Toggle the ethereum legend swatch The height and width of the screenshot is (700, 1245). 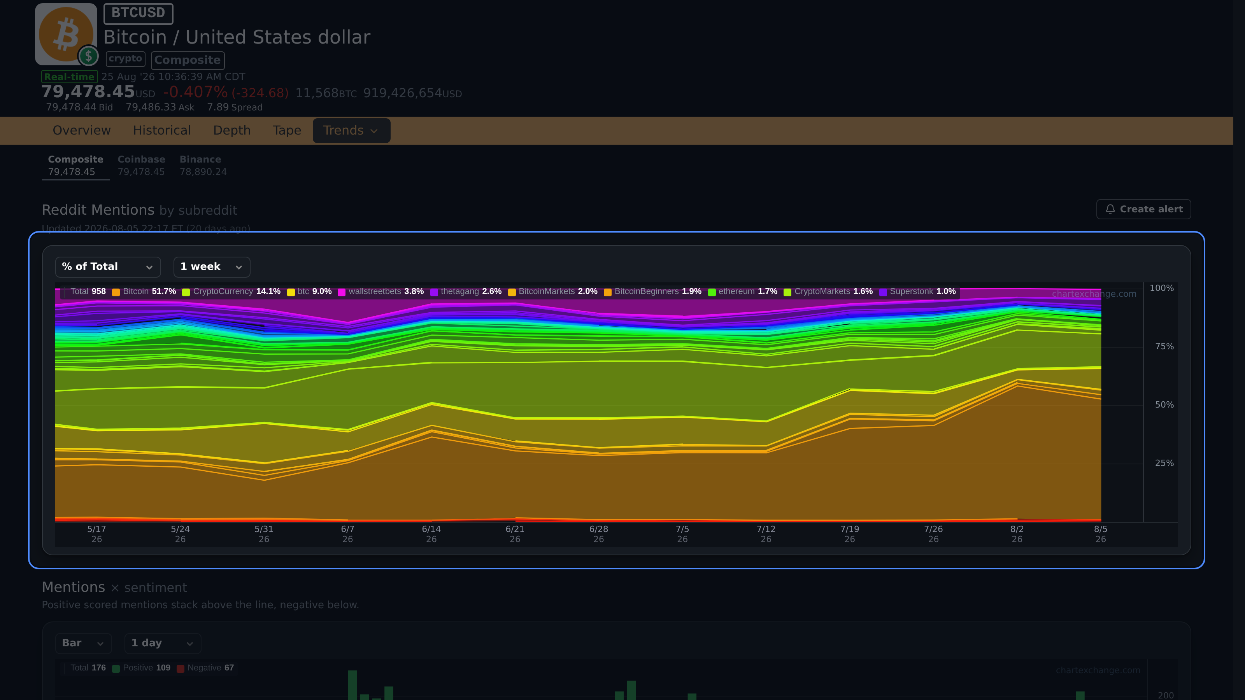pyautogui.click(x=712, y=292)
